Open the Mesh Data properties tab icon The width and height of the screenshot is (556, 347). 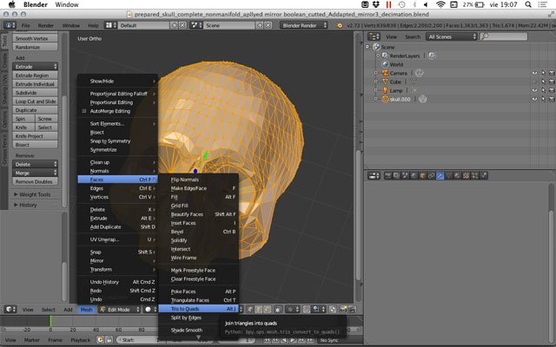pyautogui.click(x=448, y=175)
